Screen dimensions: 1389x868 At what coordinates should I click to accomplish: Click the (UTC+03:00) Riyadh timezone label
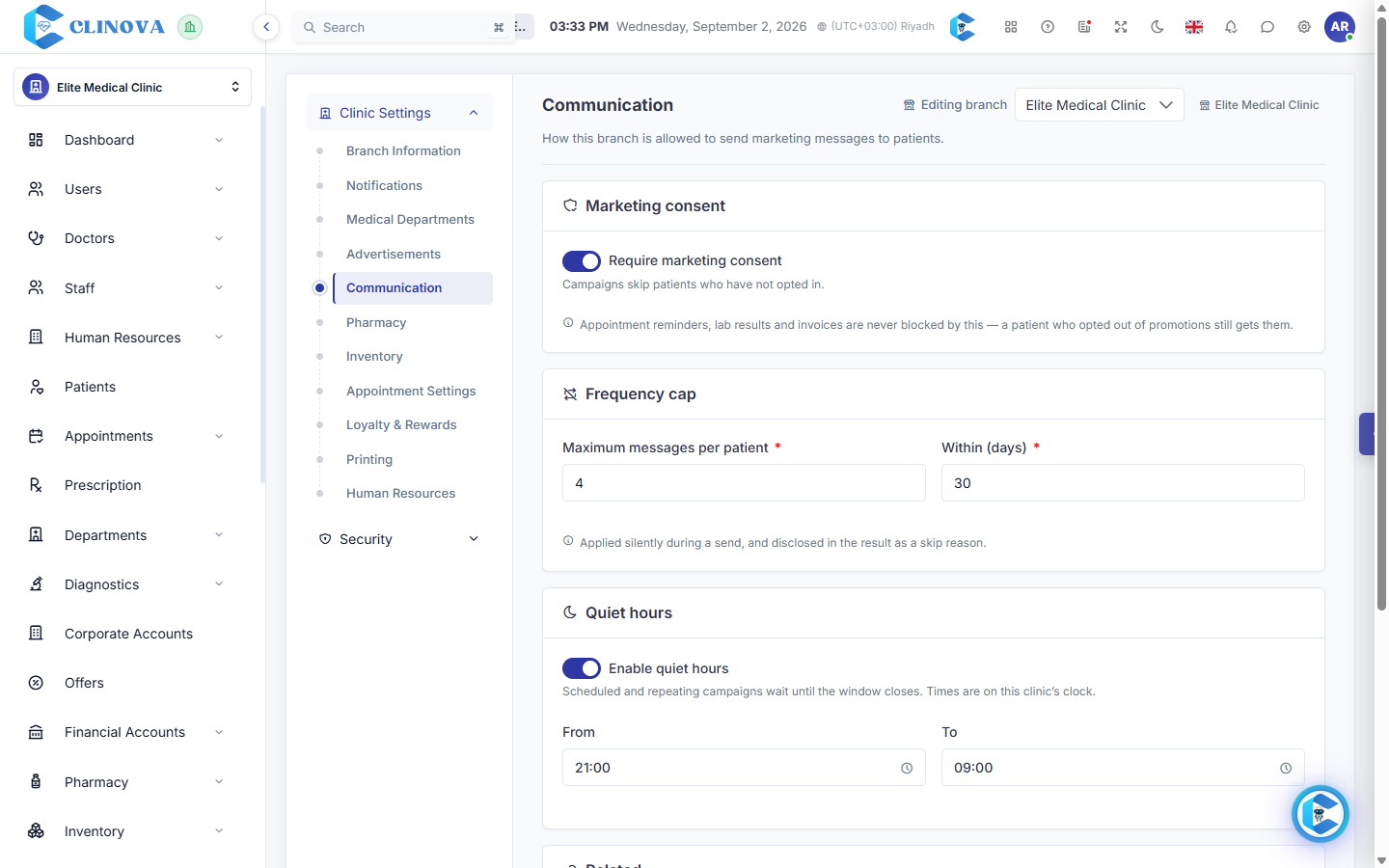(x=876, y=27)
